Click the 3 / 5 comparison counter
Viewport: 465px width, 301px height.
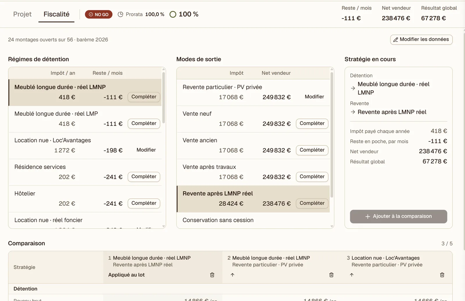click(x=447, y=244)
